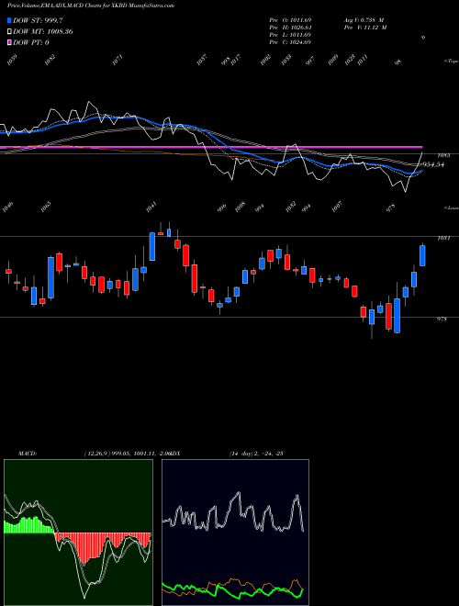459x606 pixels.
Task: Click the MACD '(12,26,9)' values text
Action: click(x=128, y=454)
